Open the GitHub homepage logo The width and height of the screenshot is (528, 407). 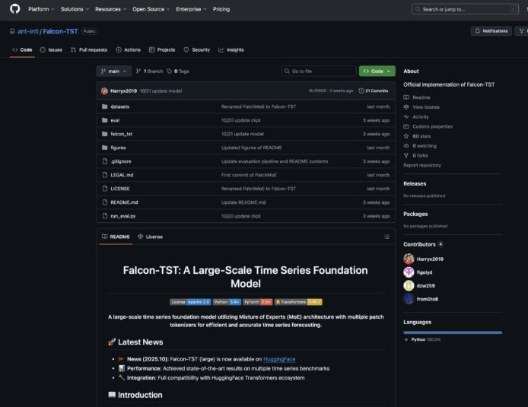[14, 9]
